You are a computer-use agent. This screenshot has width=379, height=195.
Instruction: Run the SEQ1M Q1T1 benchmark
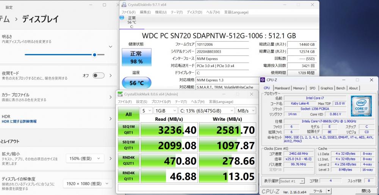[128, 145]
